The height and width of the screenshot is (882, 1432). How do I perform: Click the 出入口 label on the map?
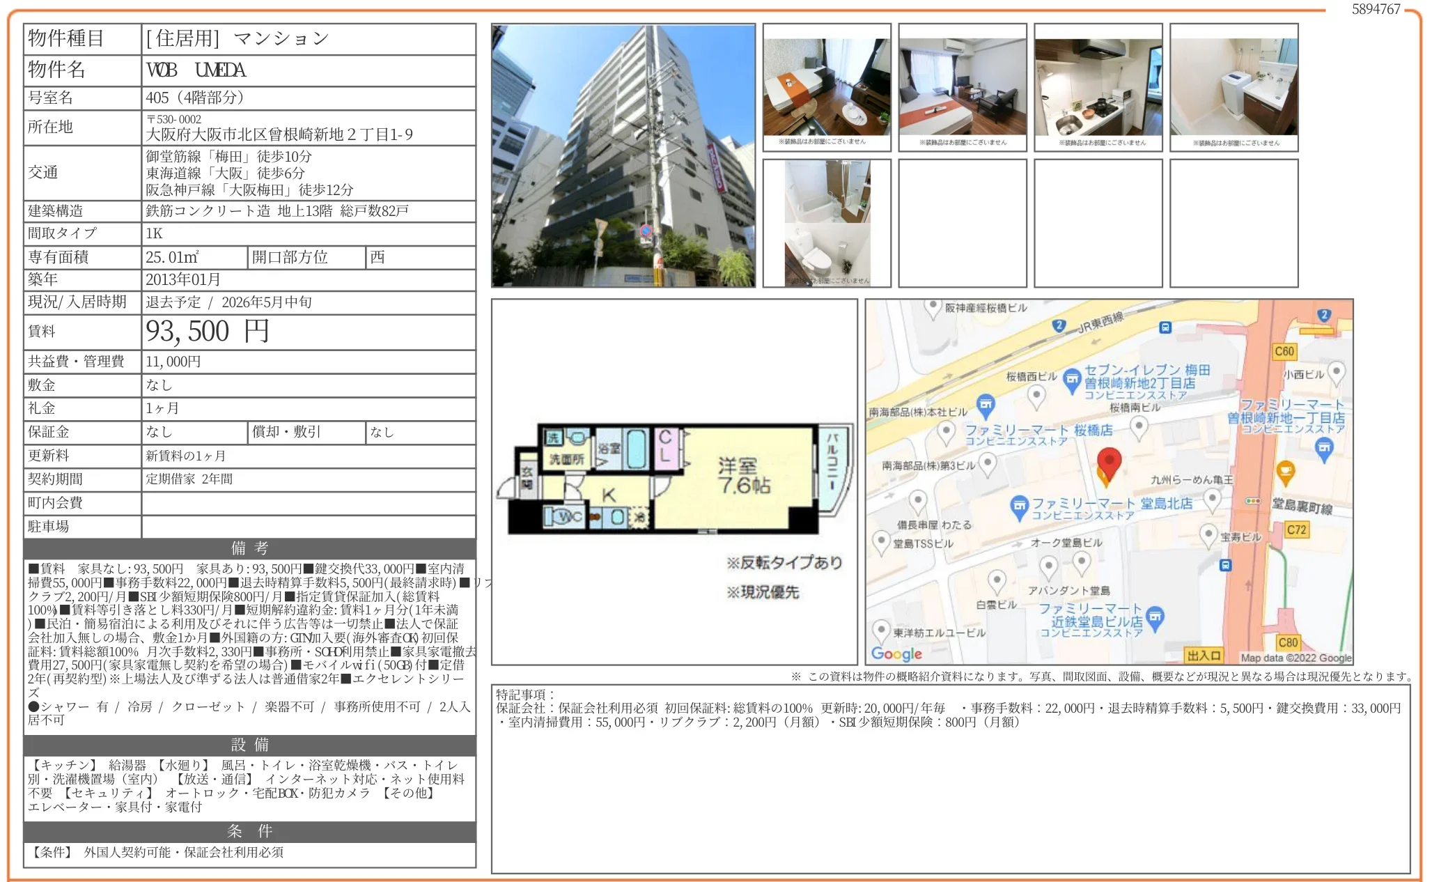pyautogui.click(x=1203, y=656)
